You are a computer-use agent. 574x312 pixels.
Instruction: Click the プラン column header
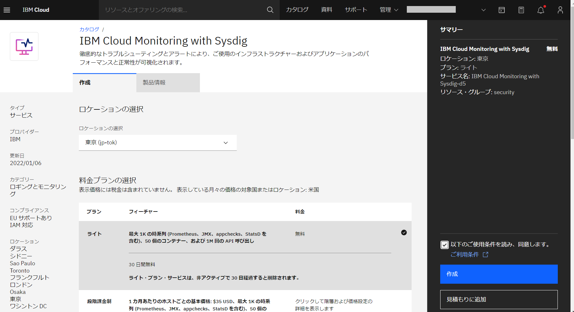(94, 212)
